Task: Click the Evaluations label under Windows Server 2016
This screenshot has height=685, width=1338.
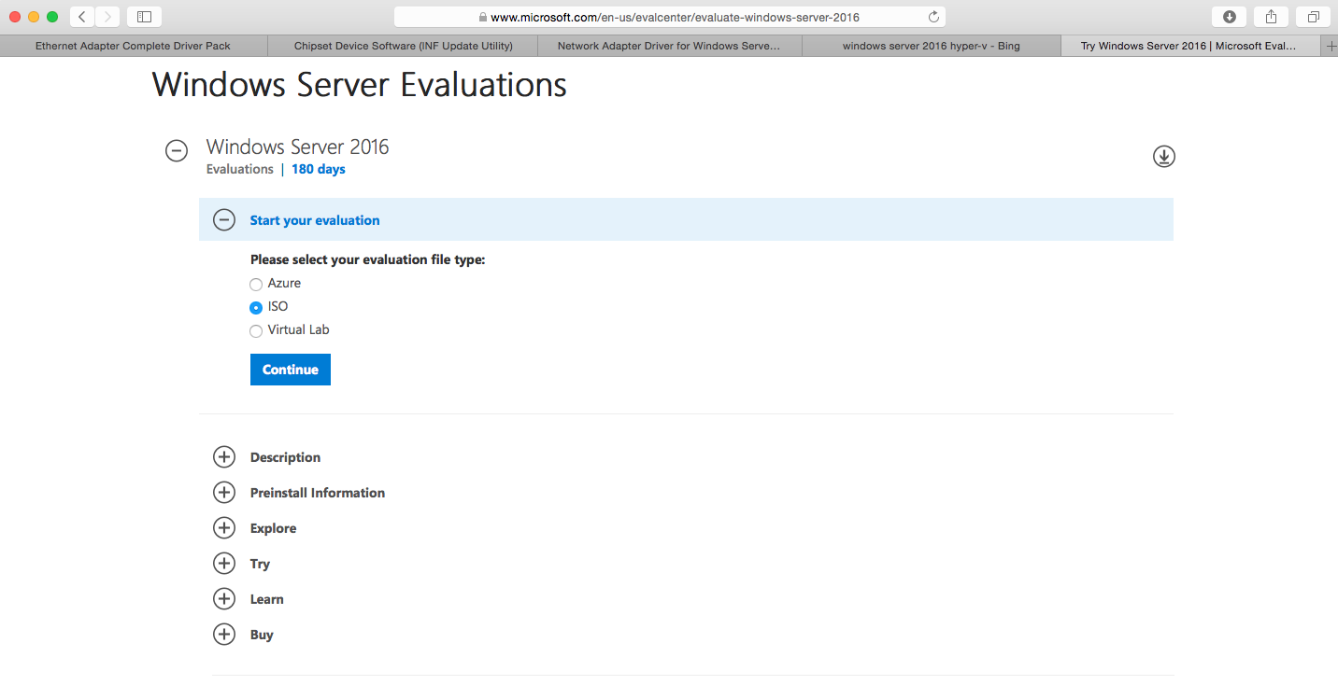Action: [x=240, y=169]
